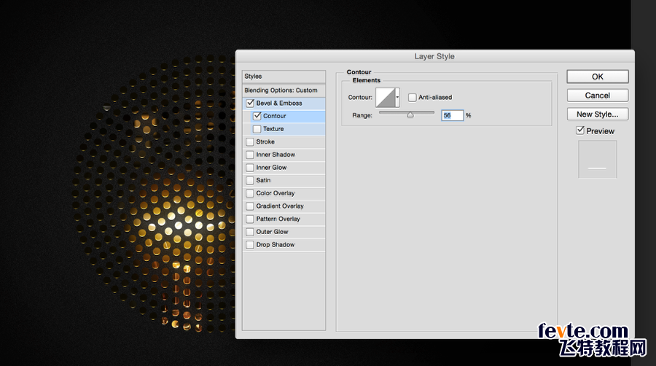Open the Outer Glow settings label

pos(272,232)
